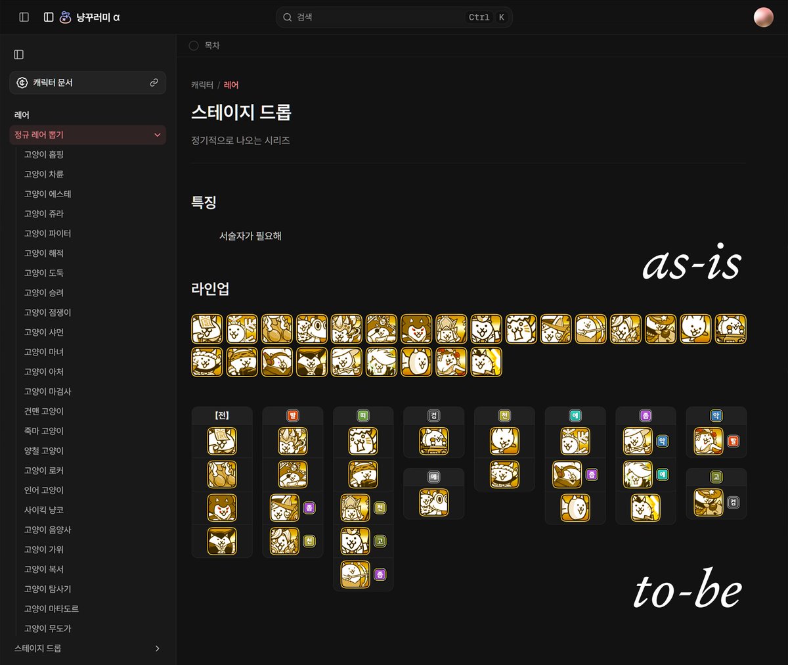Select the witch hat cat in the lineup's first row
The height and width of the screenshot is (665, 788).
coord(556,329)
